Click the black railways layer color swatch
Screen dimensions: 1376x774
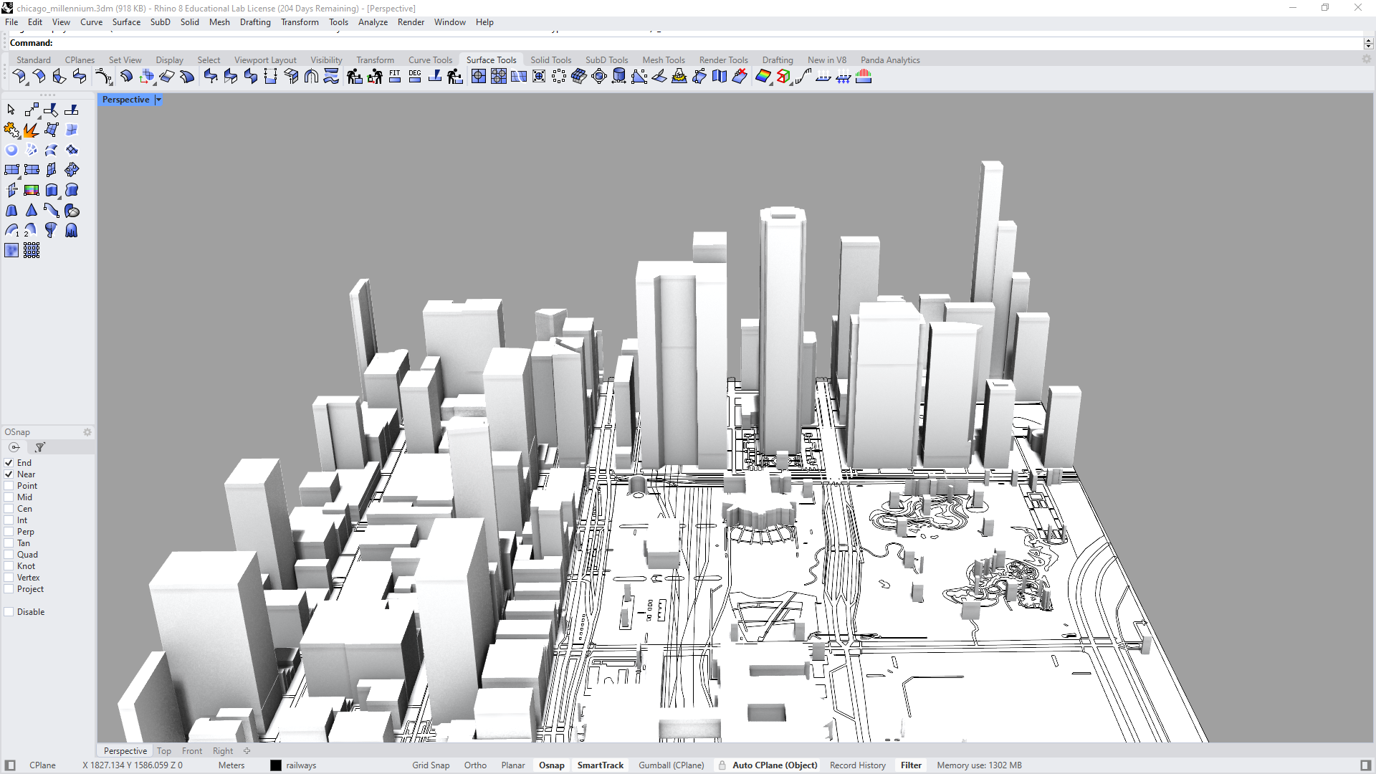tap(276, 765)
